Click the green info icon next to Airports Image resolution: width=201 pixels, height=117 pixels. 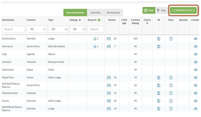99,20
